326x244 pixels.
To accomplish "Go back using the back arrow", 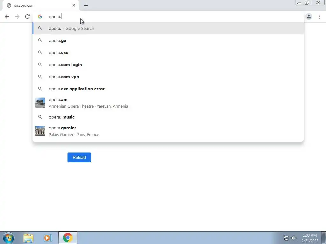I will click(x=7, y=17).
